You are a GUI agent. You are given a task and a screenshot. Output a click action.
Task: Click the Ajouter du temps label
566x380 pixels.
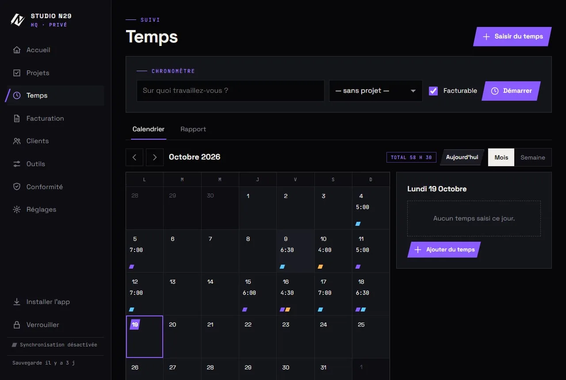(451, 250)
